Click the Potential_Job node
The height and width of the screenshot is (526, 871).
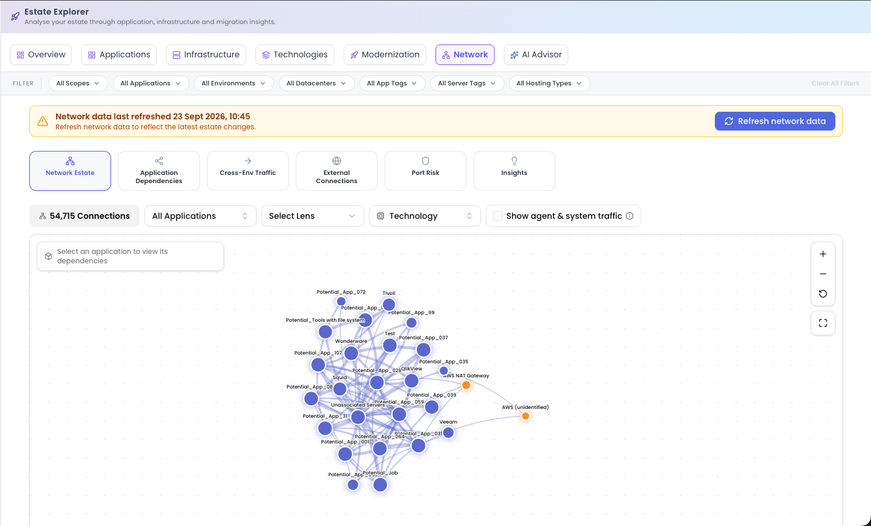pos(380,484)
